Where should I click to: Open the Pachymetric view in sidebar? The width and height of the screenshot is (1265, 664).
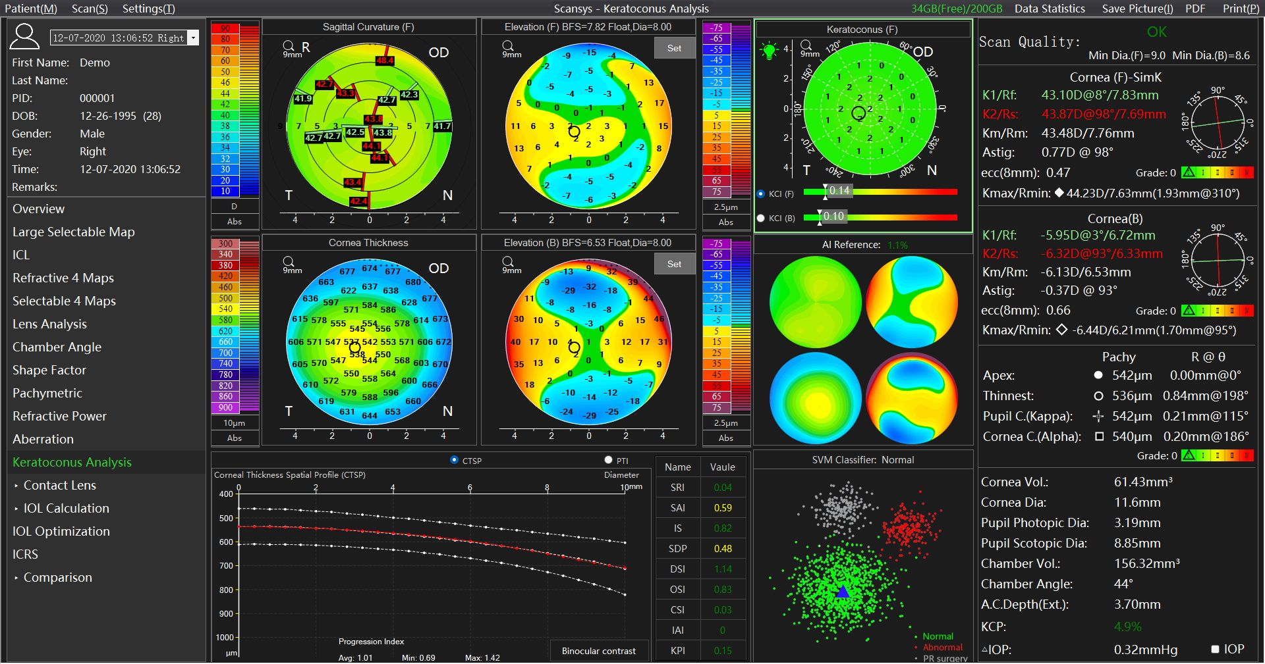point(47,393)
